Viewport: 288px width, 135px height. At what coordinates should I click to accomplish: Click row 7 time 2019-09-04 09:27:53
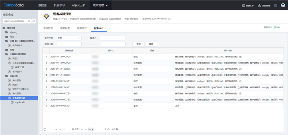(x=60, y=93)
